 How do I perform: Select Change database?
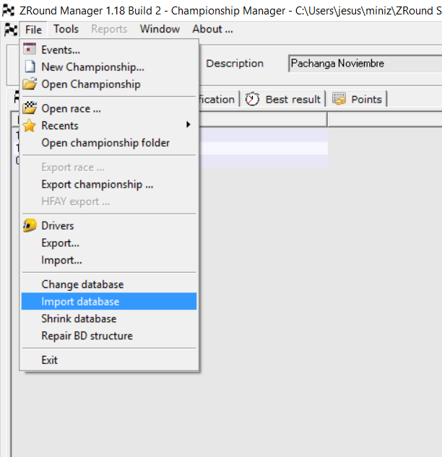[109, 284]
